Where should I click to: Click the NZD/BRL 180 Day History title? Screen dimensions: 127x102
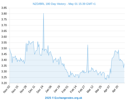[x=64, y=4]
